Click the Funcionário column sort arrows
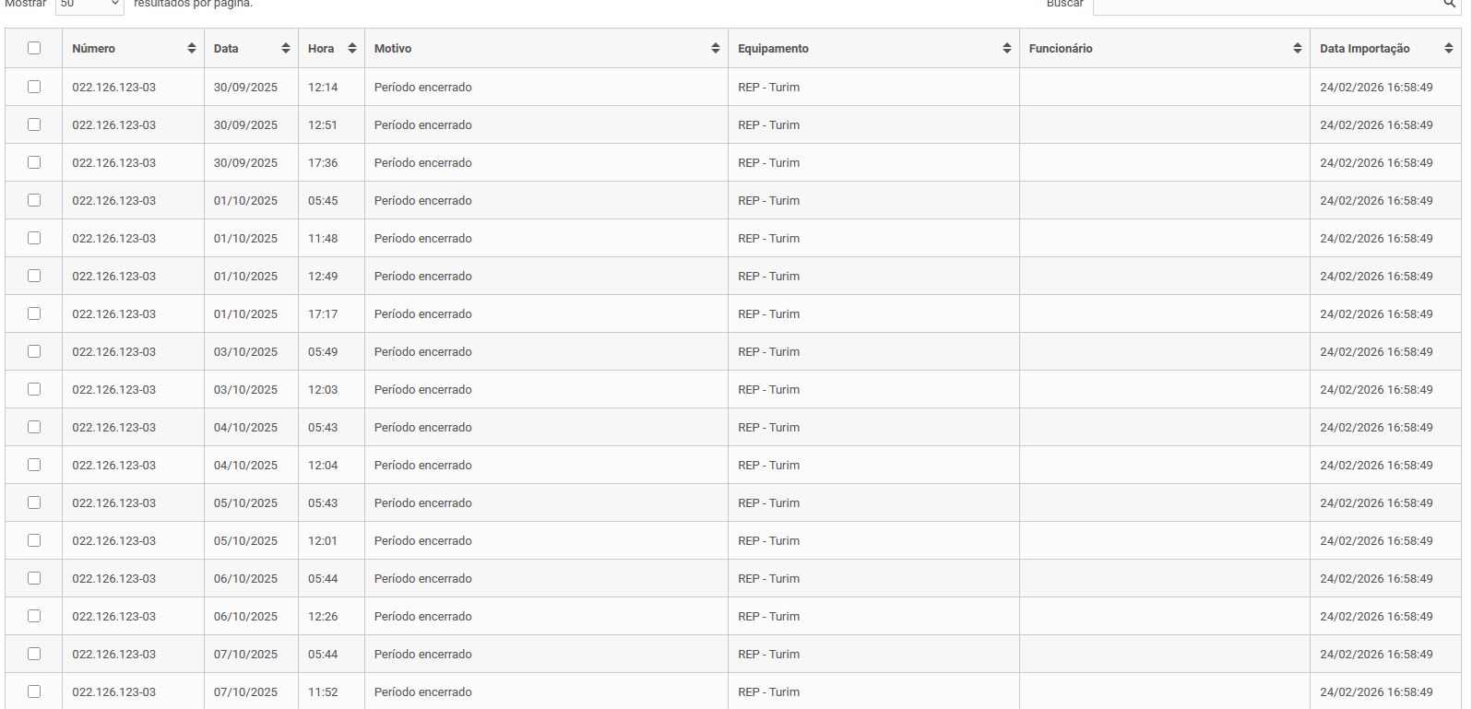This screenshot has height=709, width=1472. point(1297,49)
